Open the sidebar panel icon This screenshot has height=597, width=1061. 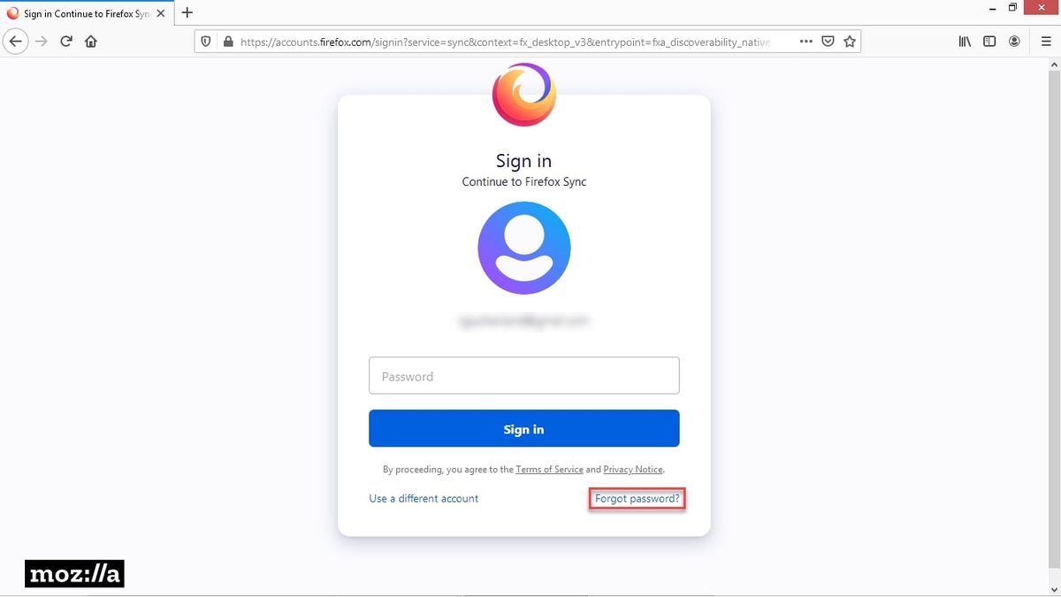pyautogui.click(x=989, y=41)
